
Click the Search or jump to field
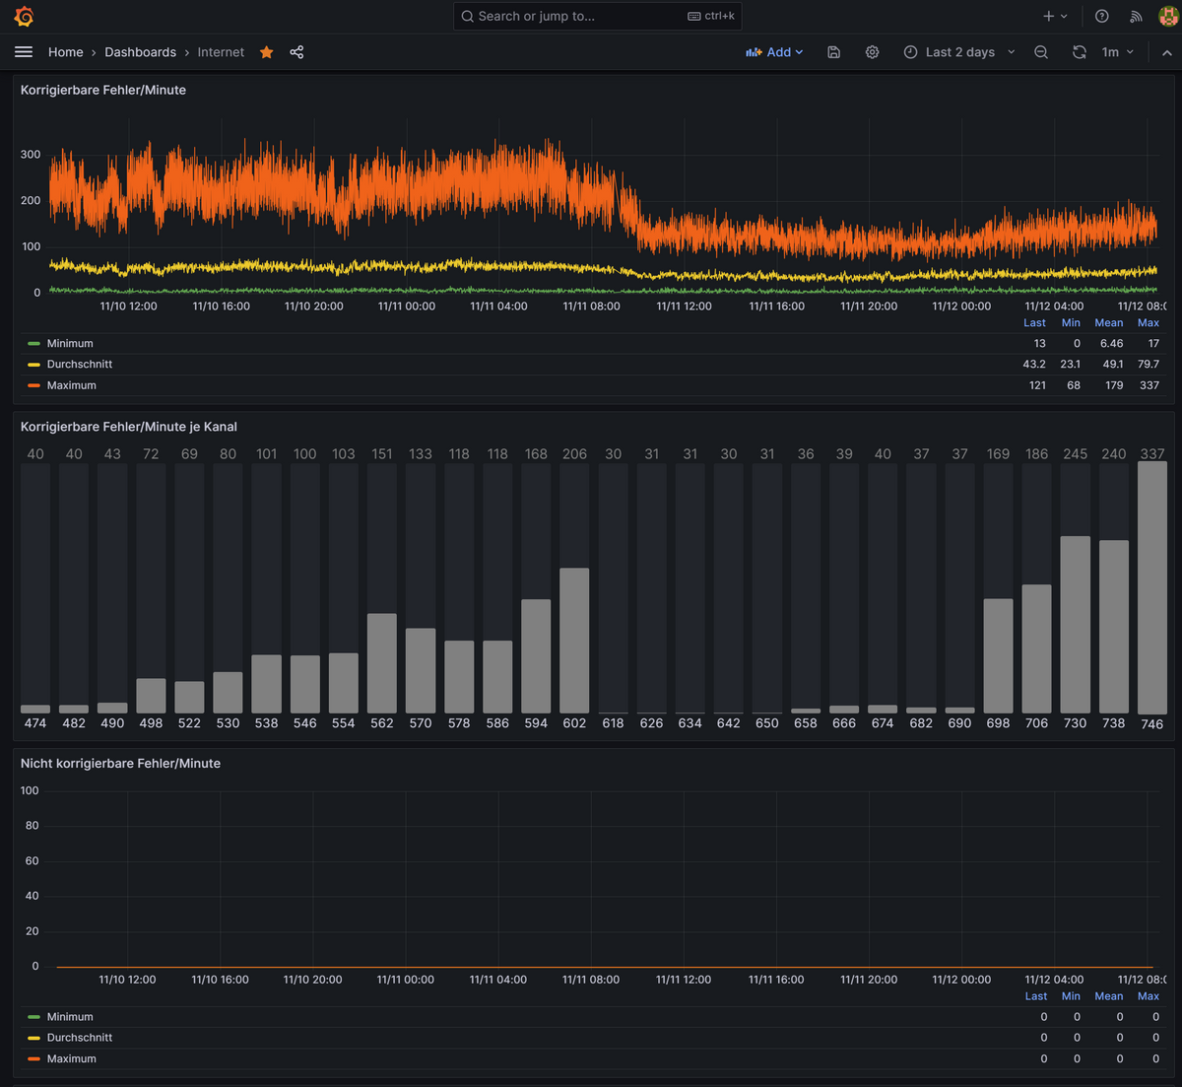click(x=597, y=17)
